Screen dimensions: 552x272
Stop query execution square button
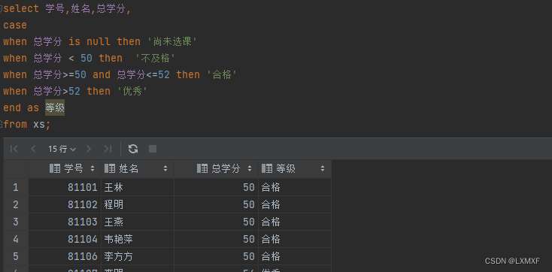click(153, 149)
